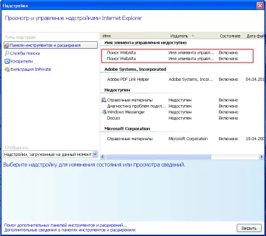Open Фильтрация InPrivate category
266x236 pixels.
[x=31, y=69]
